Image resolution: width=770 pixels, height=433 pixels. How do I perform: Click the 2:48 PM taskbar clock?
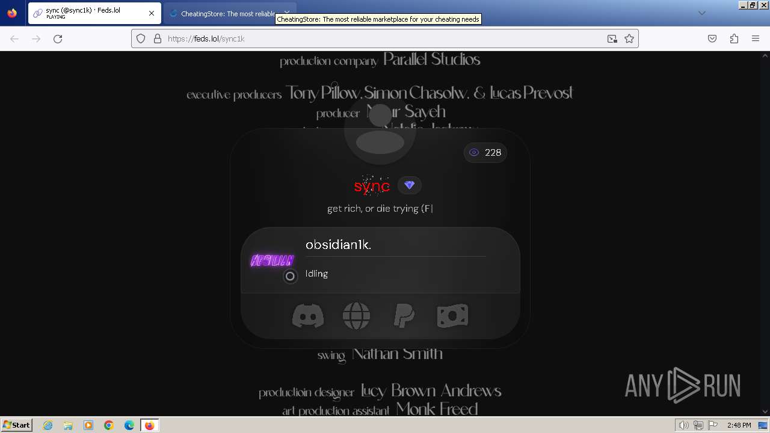point(739,425)
